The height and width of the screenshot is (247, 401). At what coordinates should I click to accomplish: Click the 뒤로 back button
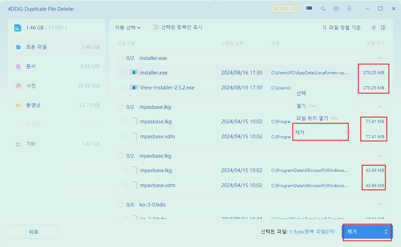[34, 232]
